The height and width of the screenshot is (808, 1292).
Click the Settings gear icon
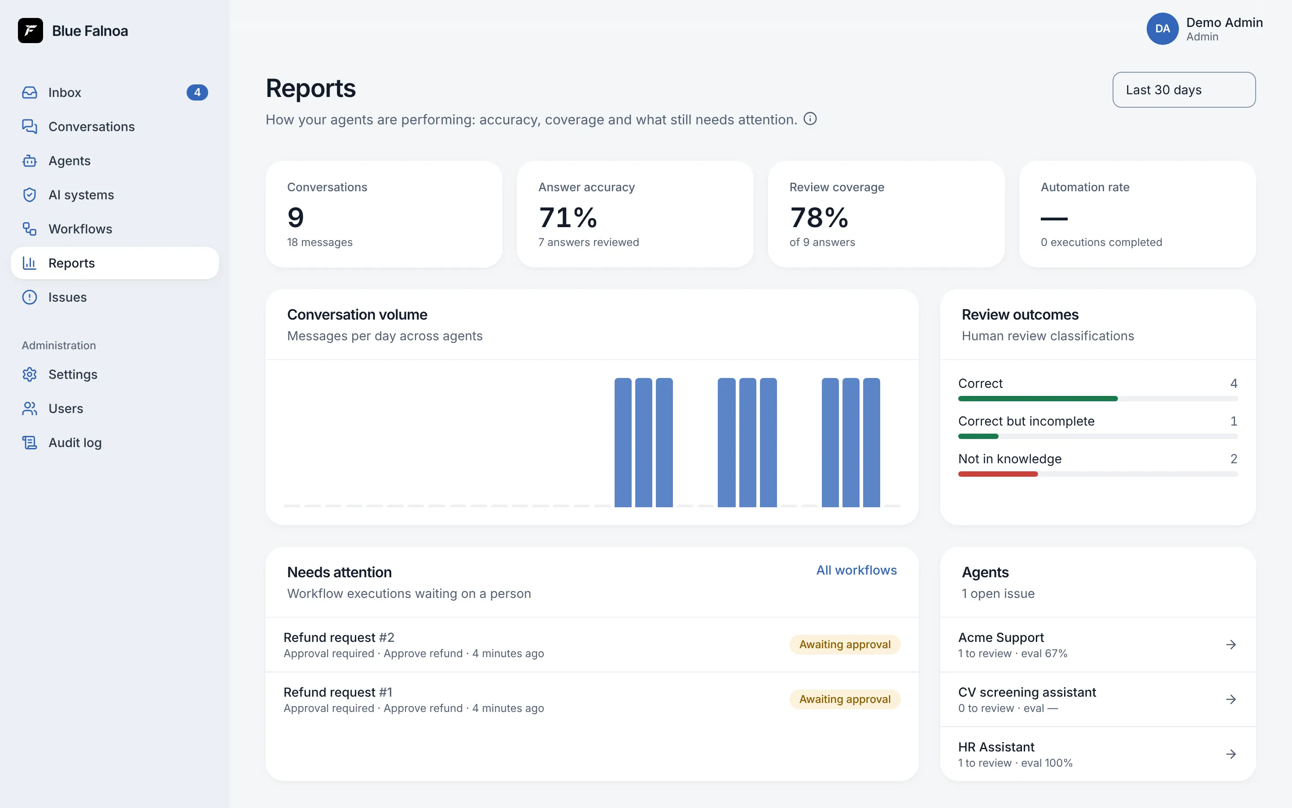click(x=29, y=374)
